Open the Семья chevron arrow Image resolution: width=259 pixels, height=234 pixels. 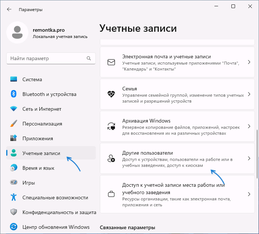(x=249, y=94)
